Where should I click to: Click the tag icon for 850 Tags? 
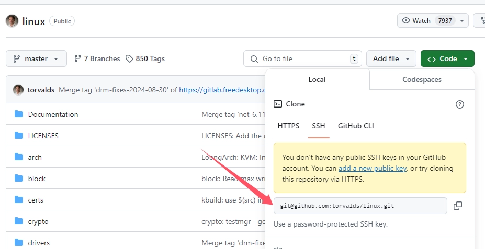click(x=129, y=59)
